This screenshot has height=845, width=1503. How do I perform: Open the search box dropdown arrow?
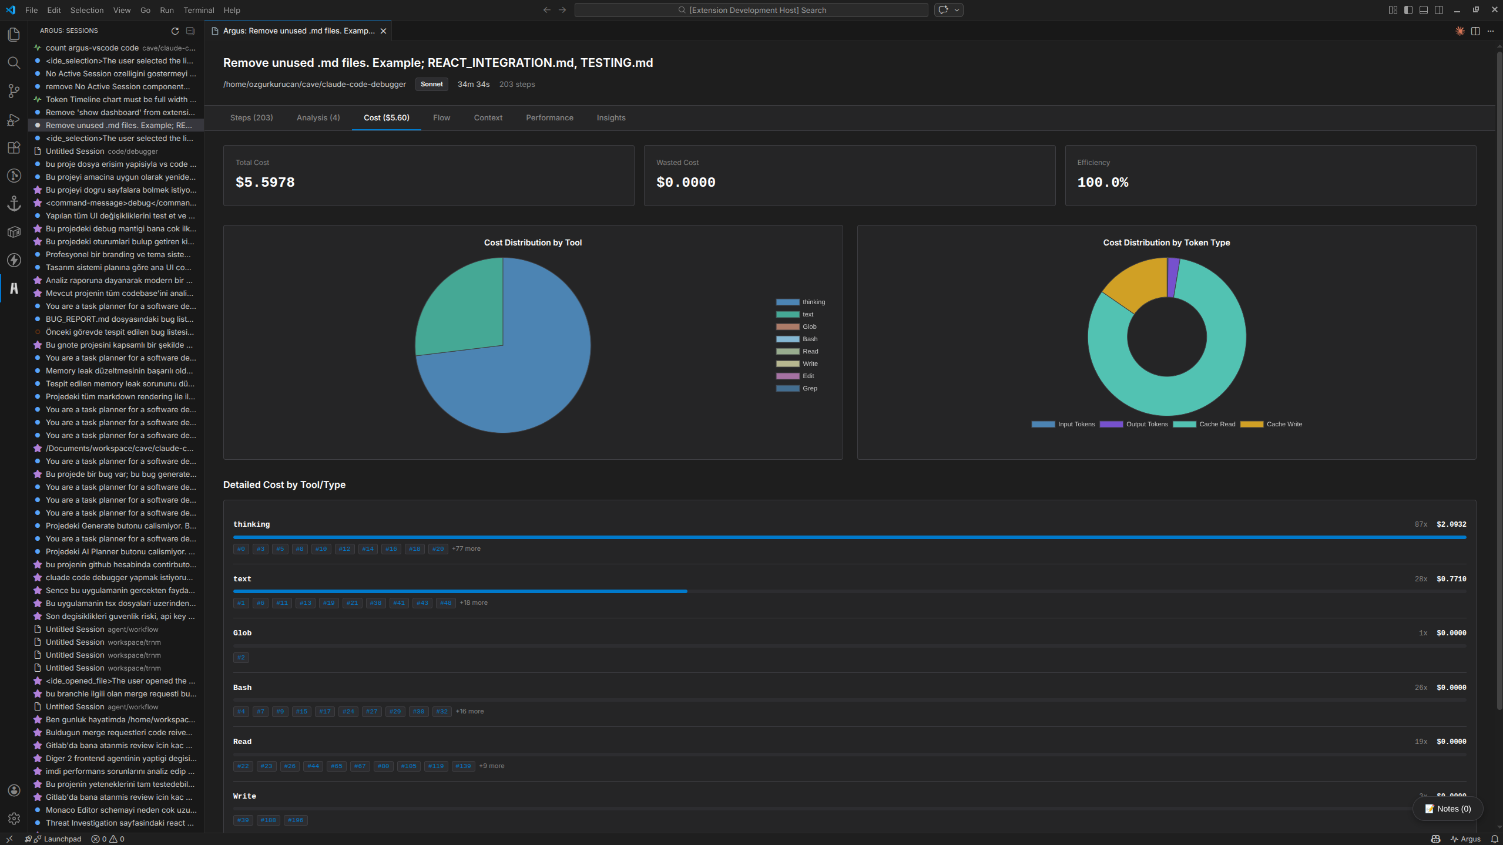956,10
